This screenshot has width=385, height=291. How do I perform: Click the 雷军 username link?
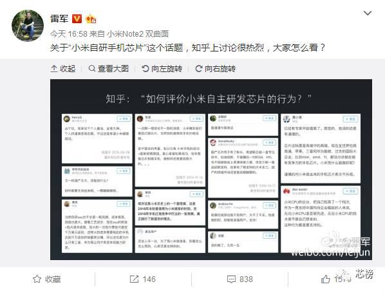59,19
